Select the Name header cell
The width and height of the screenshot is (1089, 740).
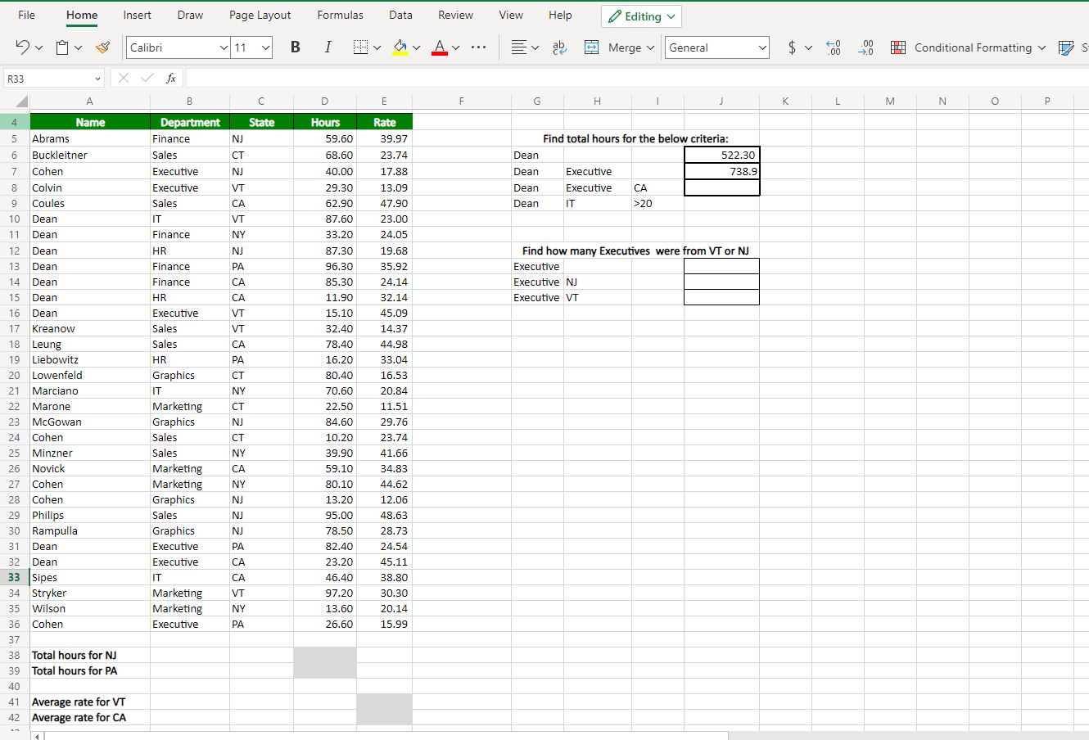click(x=90, y=122)
